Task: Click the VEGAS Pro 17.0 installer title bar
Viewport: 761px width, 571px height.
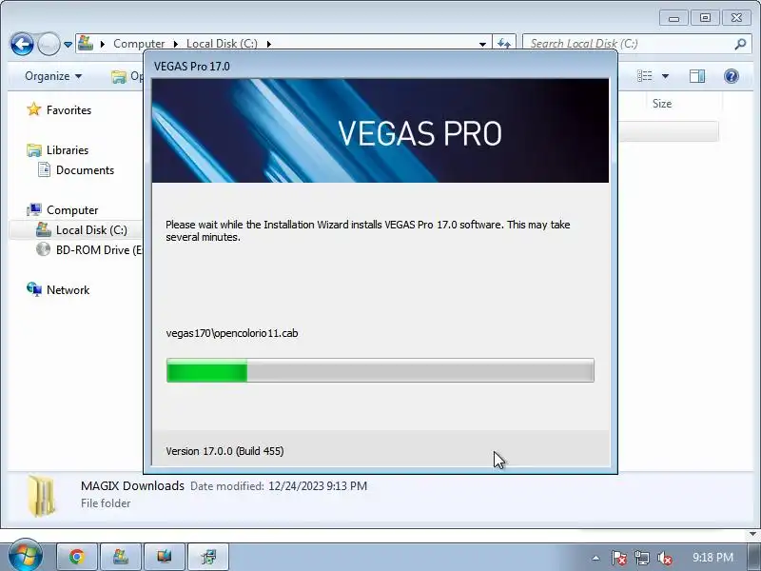Action: click(380, 66)
